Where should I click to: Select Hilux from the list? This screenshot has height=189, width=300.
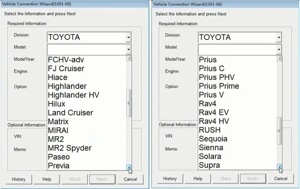87,104
